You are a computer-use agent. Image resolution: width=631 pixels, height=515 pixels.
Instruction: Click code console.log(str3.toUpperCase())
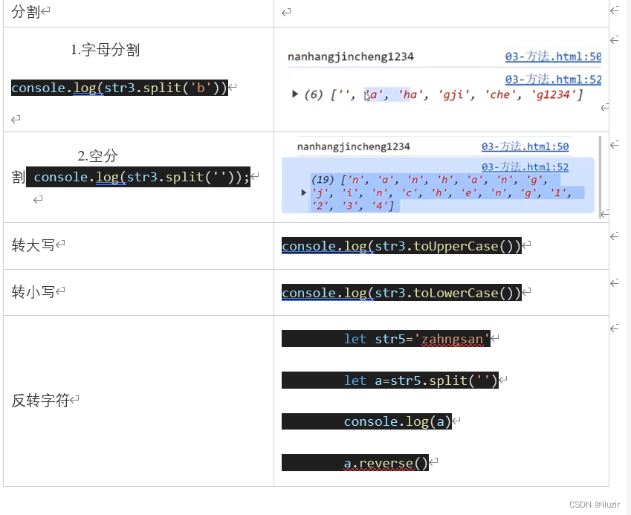point(401,246)
